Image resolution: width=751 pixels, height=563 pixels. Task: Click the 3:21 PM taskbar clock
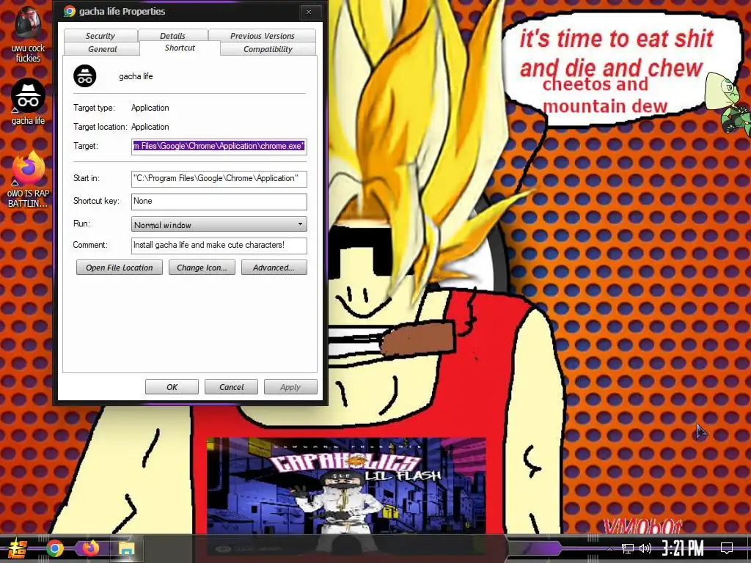click(x=683, y=548)
